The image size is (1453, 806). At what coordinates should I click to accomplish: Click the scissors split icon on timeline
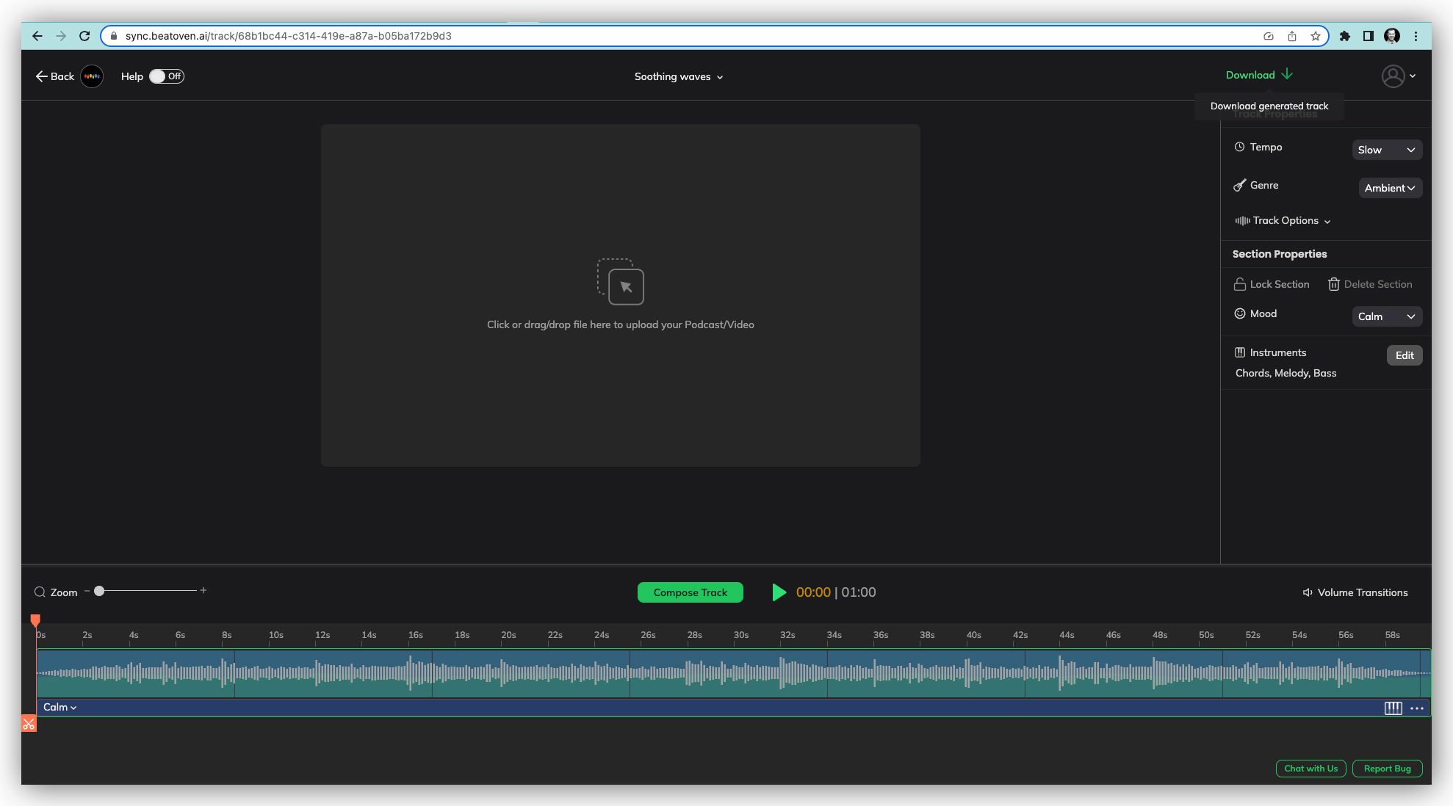29,724
